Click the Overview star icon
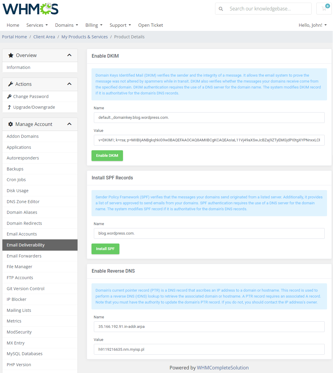This screenshot has width=333, height=373. tap(11, 55)
